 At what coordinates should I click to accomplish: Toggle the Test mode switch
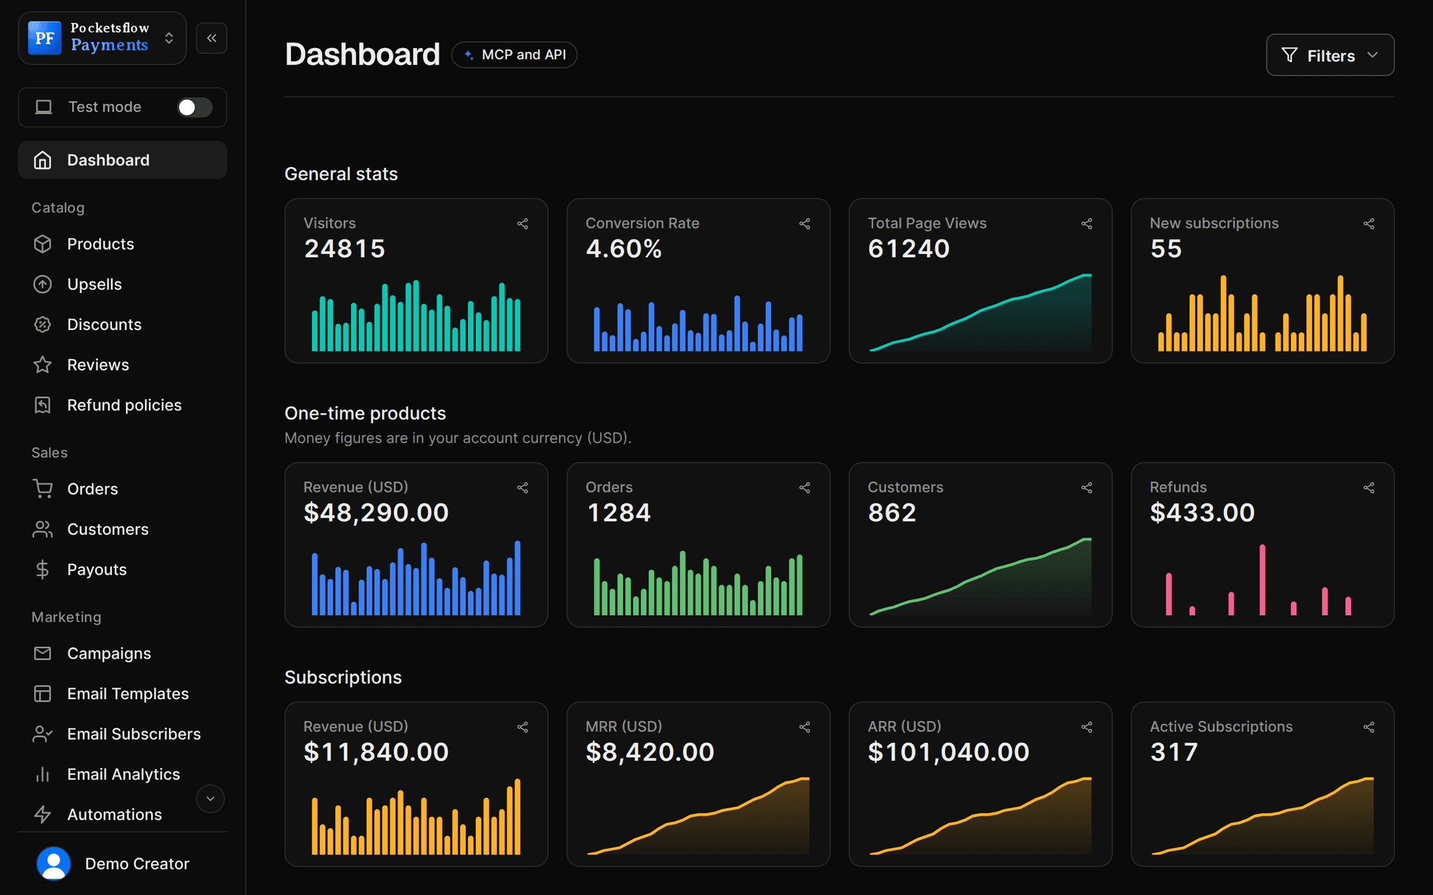(195, 107)
